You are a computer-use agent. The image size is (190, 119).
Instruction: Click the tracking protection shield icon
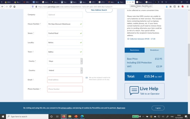33,7
